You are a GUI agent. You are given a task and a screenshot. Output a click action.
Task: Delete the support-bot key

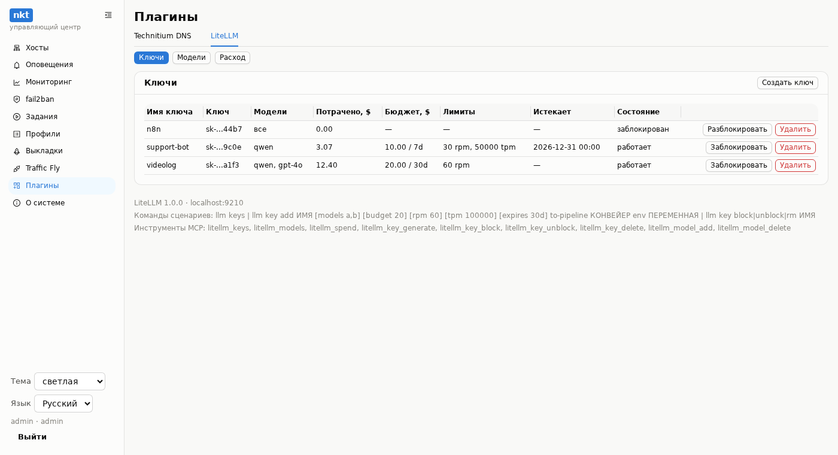(x=796, y=147)
